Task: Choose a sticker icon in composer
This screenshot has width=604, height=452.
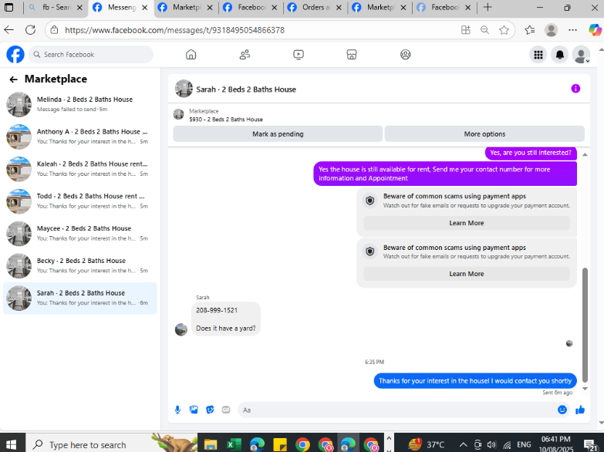Action: pos(210,410)
